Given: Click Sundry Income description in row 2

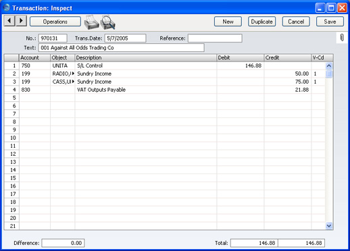Looking at the screenshot, I should [94, 74].
